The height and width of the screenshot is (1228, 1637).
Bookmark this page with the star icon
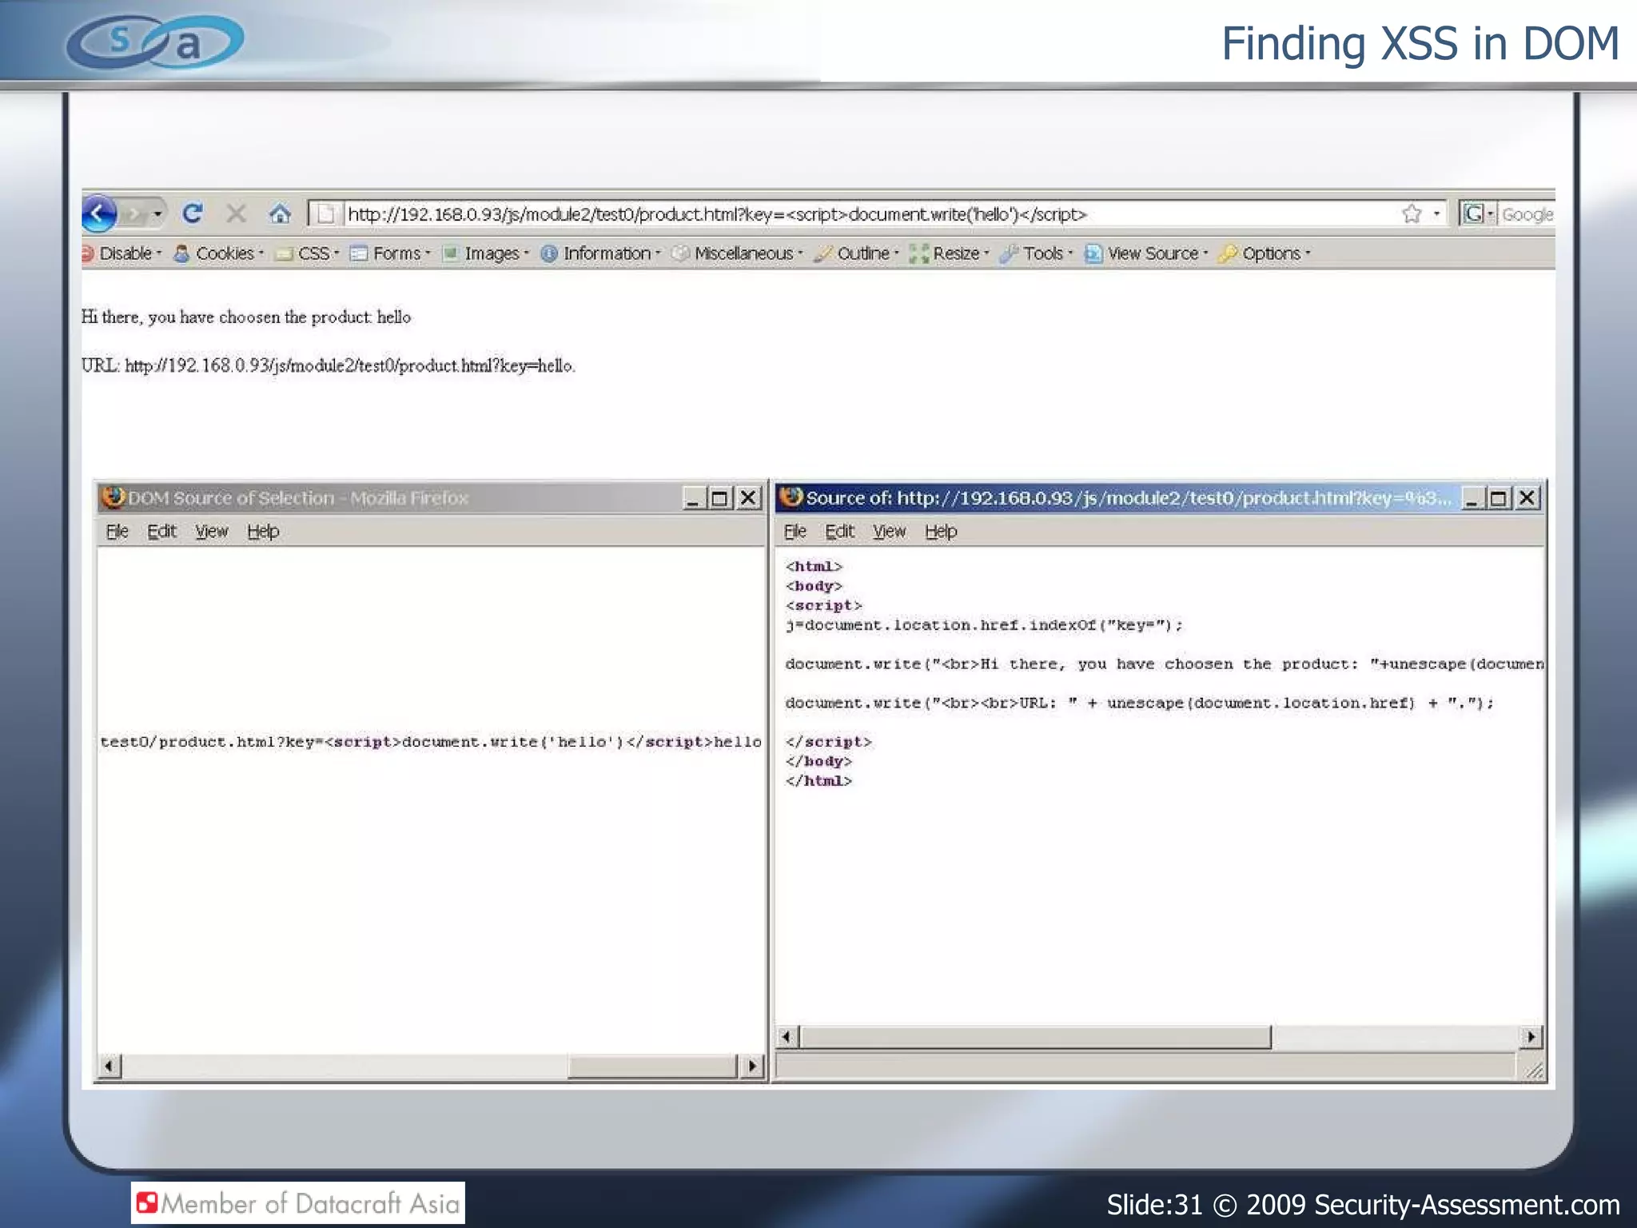[x=1412, y=213]
